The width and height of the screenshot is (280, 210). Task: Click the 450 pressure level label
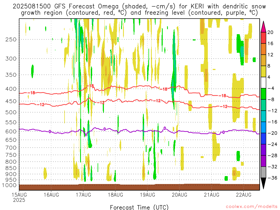click(x=11, y=101)
